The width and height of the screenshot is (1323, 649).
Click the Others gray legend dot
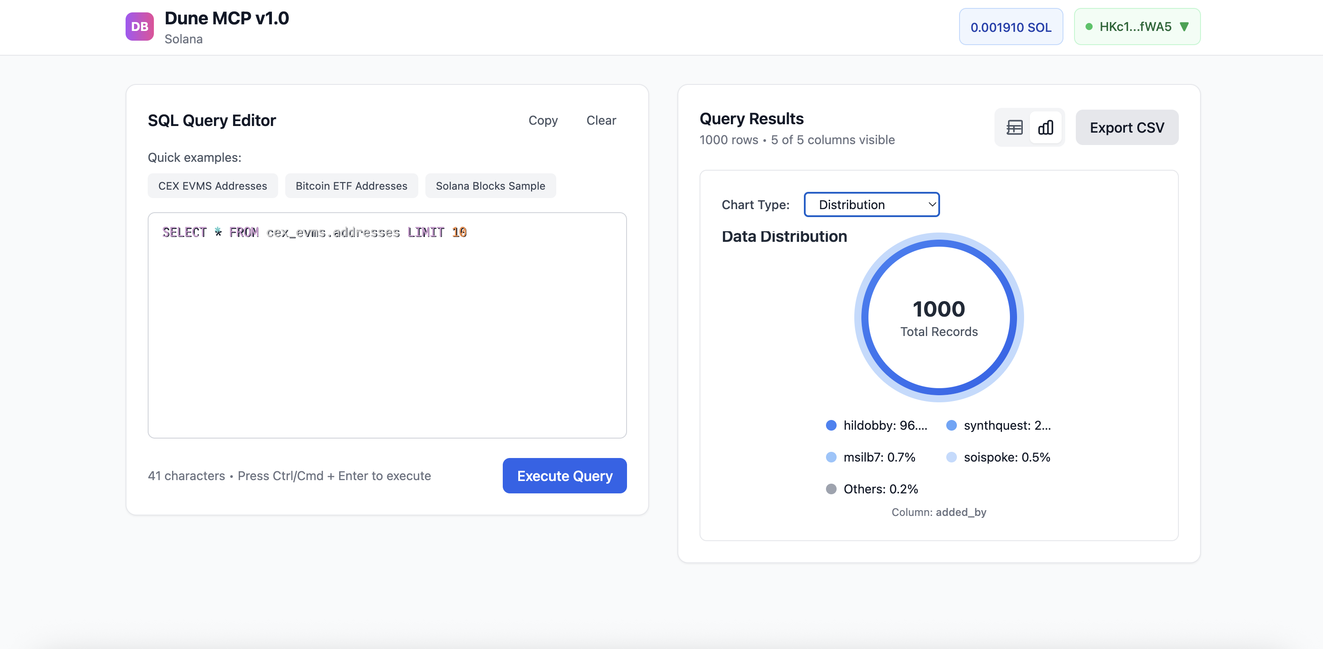pos(830,489)
